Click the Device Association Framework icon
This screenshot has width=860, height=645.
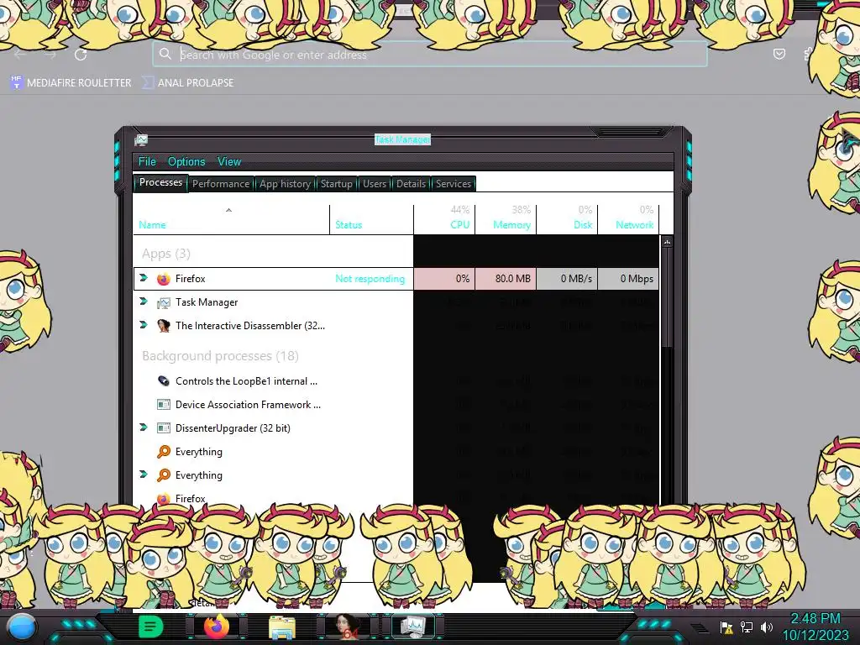tap(164, 405)
